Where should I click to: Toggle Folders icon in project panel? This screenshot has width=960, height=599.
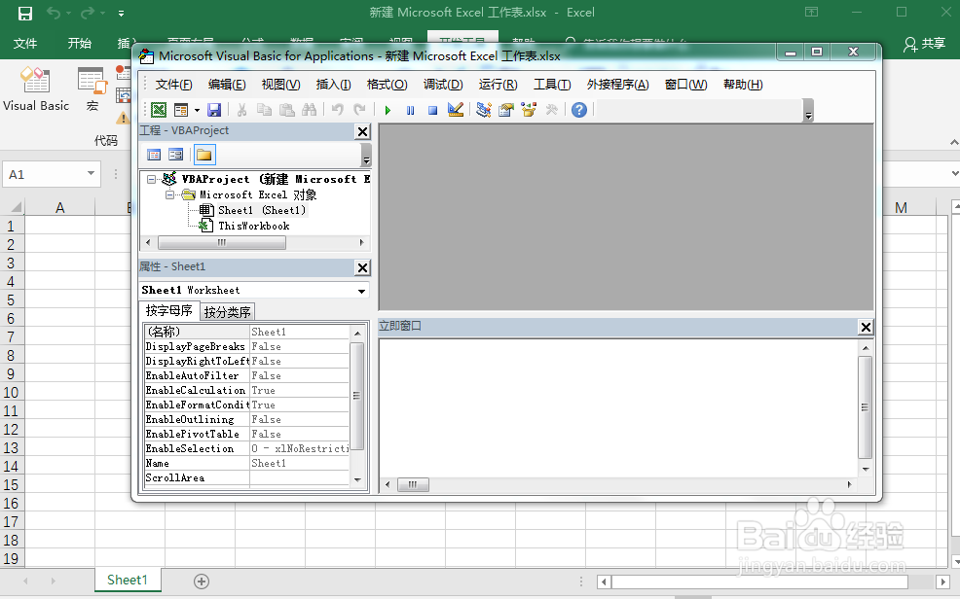[x=204, y=155]
